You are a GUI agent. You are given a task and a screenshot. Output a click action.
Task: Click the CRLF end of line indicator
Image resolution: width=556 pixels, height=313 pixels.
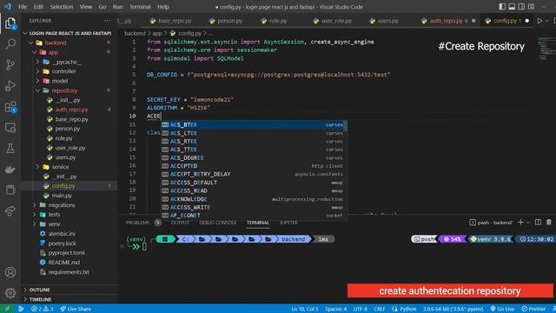379,309
